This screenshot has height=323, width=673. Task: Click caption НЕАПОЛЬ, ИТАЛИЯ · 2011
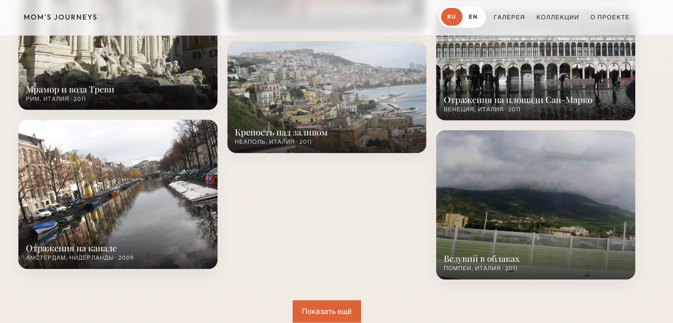click(x=273, y=142)
